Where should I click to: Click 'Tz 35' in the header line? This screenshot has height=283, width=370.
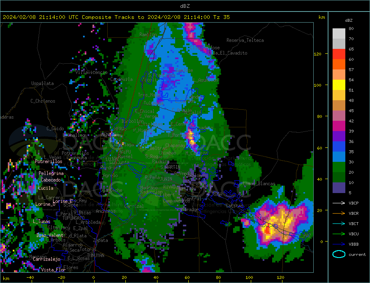pyautogui.click(x=221, y=17)
